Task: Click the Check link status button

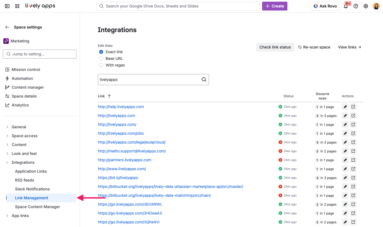Action: click(x=275, y=47)
